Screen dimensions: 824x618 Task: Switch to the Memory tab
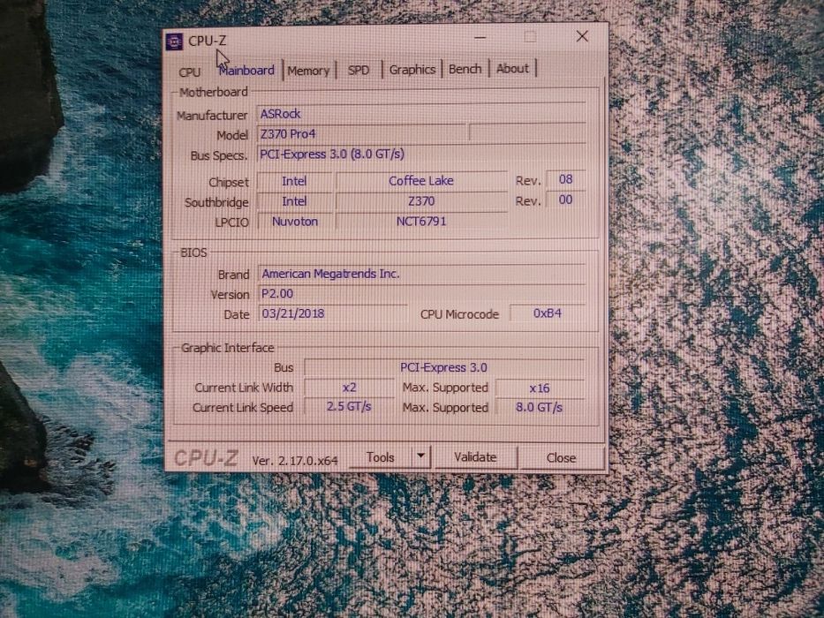308,71
